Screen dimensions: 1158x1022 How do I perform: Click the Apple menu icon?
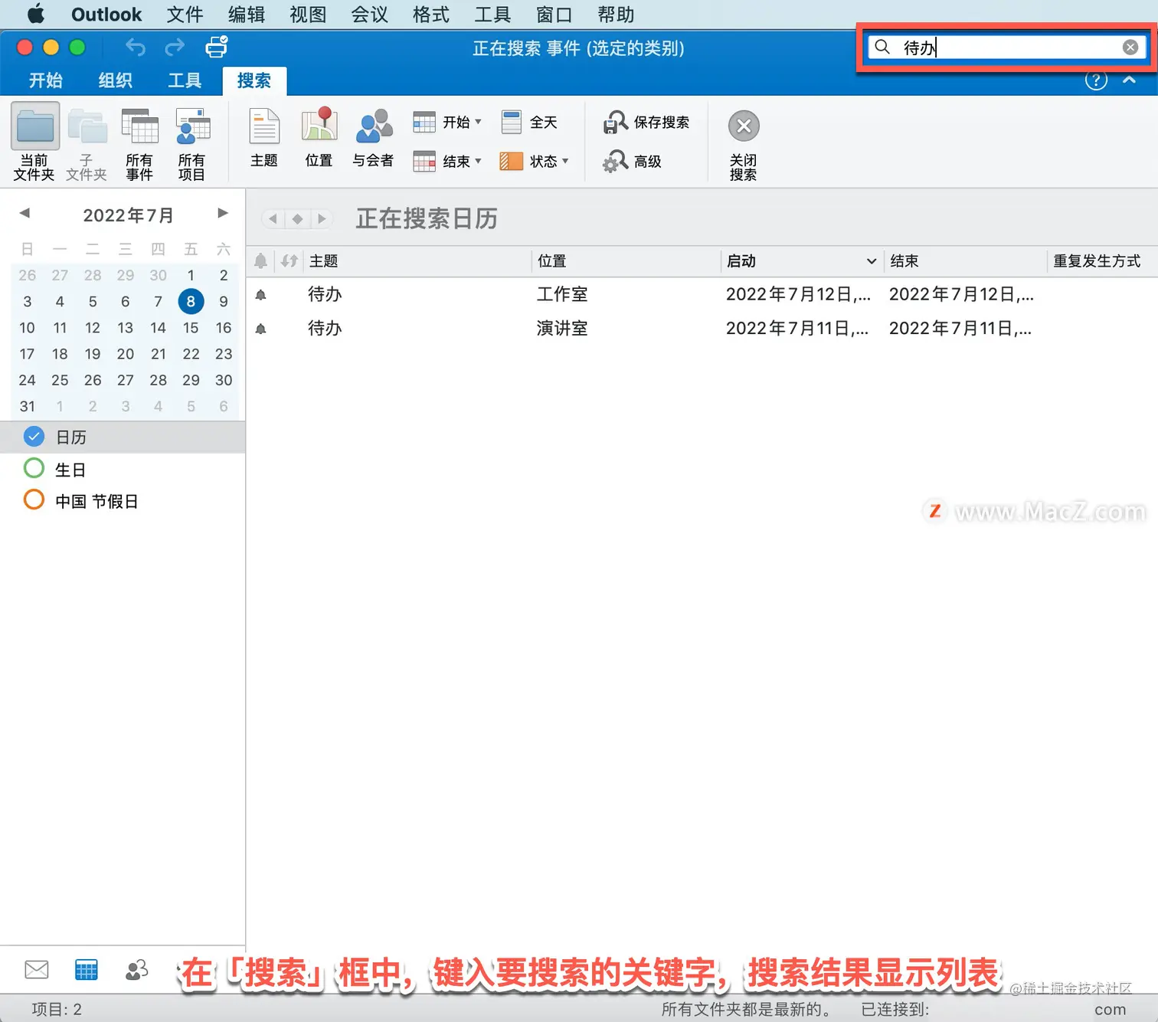(36, 14)
